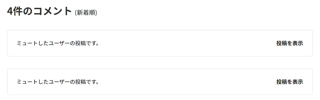Click the 4件のコメント heading

(39, 11)
